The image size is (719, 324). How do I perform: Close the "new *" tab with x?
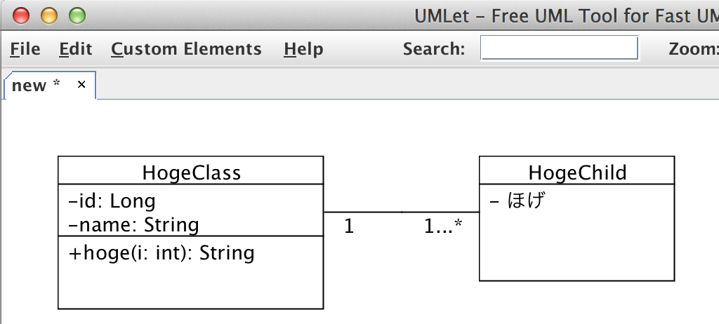point(81,85)
